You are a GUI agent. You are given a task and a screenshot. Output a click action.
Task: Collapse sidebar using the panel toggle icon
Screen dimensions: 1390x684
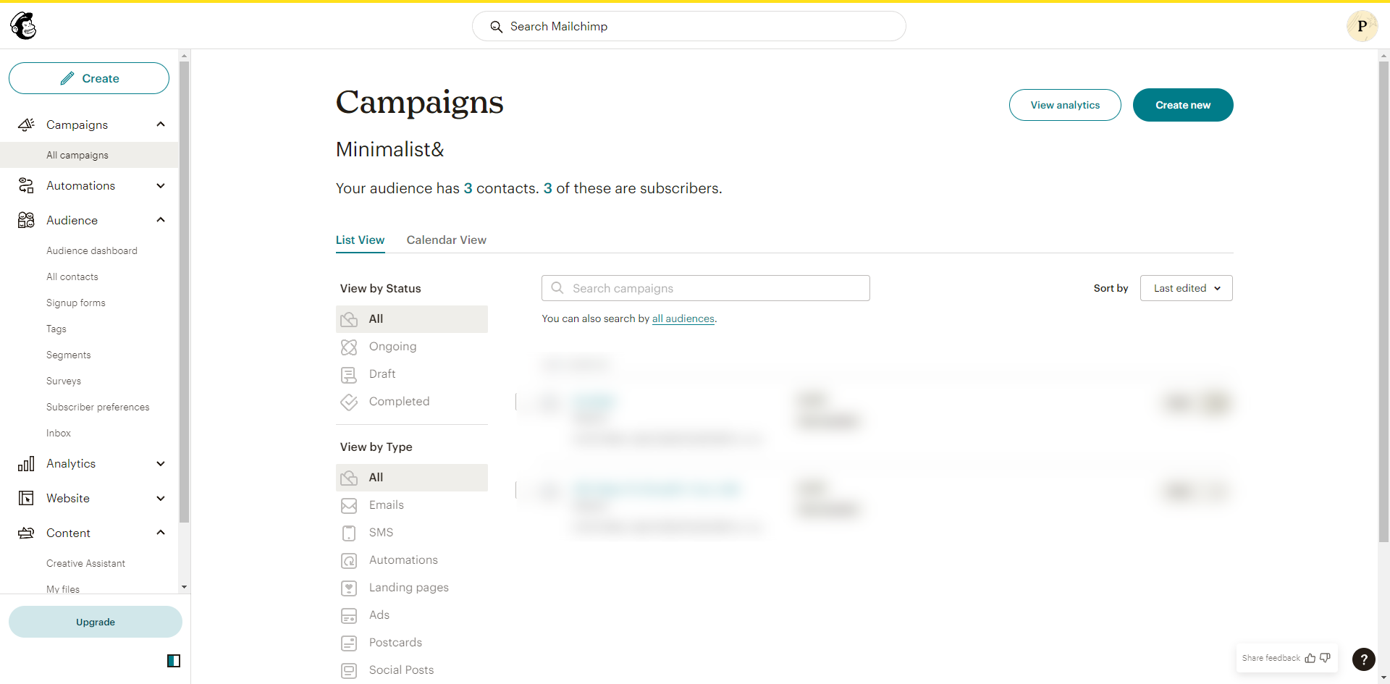[174, 660]
